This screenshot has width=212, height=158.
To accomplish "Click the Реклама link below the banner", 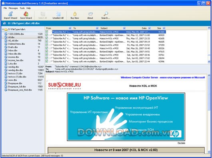I will point(181,143).
